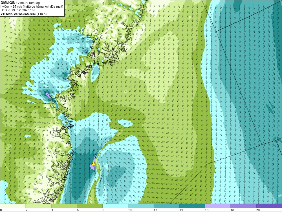
Task: Click the legend label '12'
Action: (x=155, y=210)
